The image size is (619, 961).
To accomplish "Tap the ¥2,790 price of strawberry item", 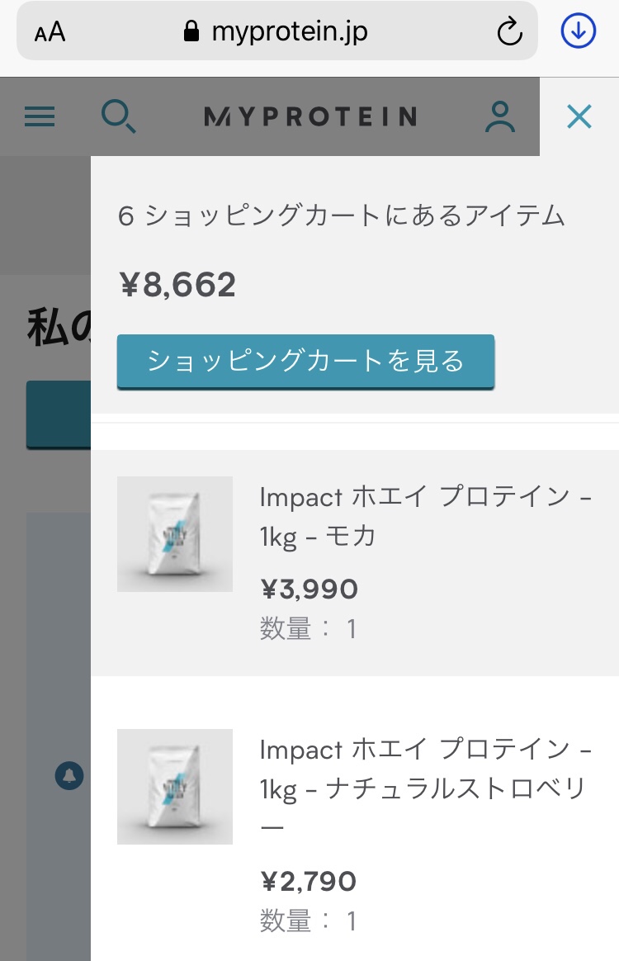I will coord(309,882).
